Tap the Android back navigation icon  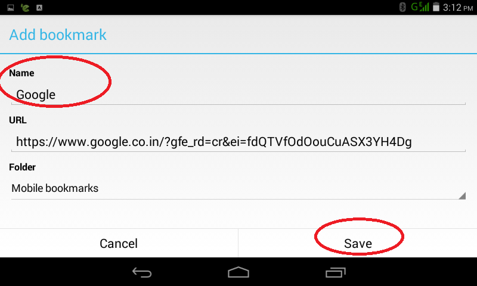142,272
